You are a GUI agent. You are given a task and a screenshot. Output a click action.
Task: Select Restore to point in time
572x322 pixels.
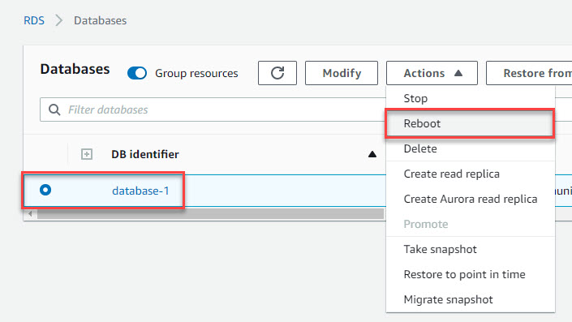click(x=471, y=275)
